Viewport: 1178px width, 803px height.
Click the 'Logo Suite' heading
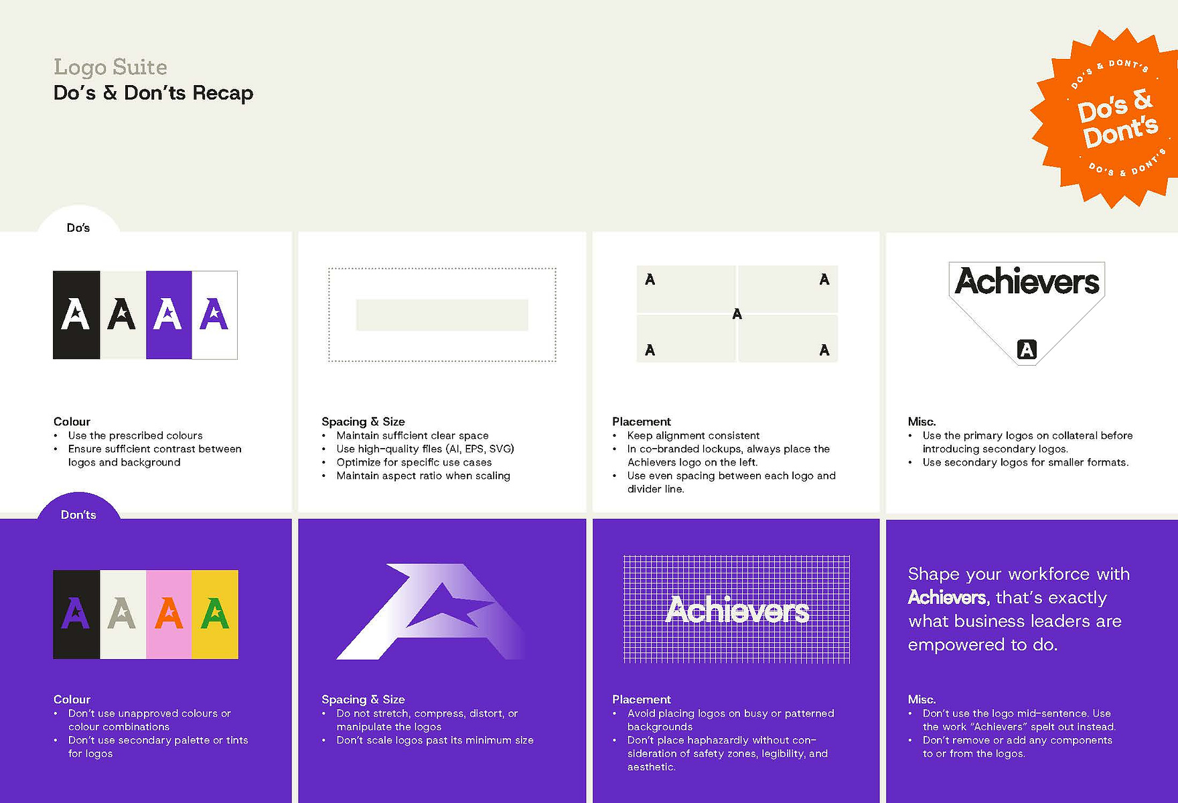(x=111, y=67)
